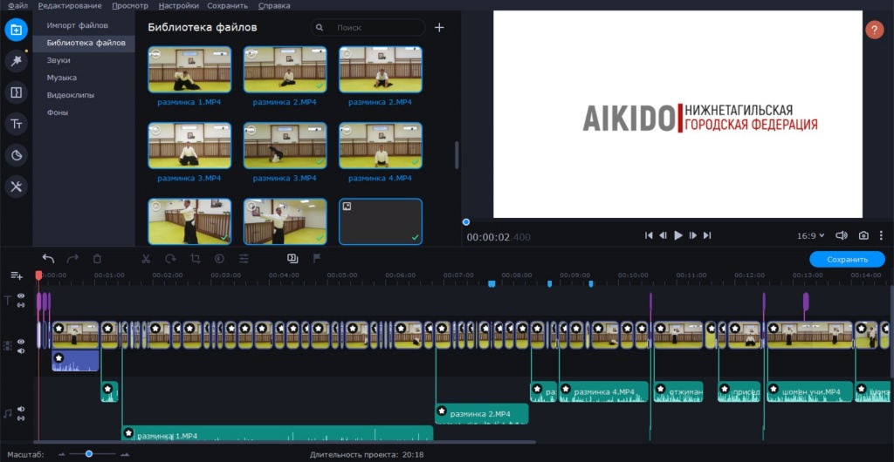
Task: Open clip properties sliders icon
Action: pos(244,259)
